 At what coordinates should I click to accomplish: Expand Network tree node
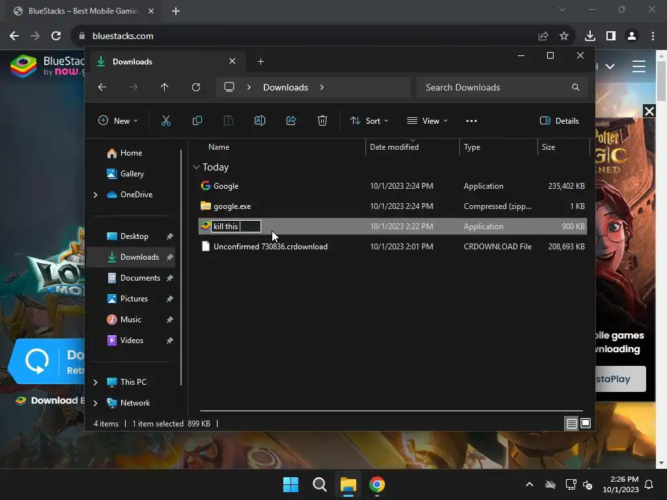coord(95,403)
